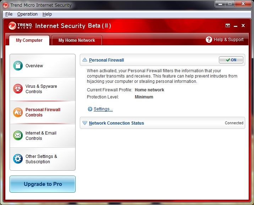Image resolution: width=254 pixels, height=205 pixels.
Task: Click the Overview clipboard icon
Action: coord(18,66)
